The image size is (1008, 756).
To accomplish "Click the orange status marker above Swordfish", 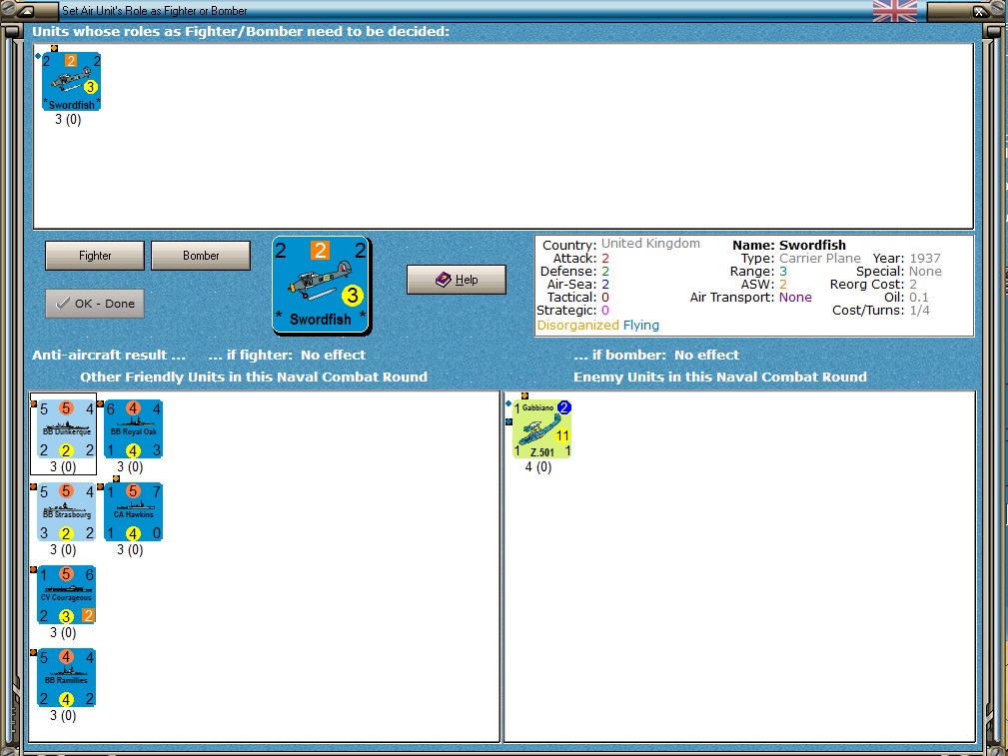I will [x=55, y=48].
